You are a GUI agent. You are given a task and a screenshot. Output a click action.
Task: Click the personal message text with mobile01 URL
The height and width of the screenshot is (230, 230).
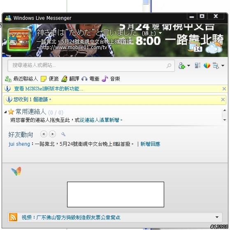[85, 45]
